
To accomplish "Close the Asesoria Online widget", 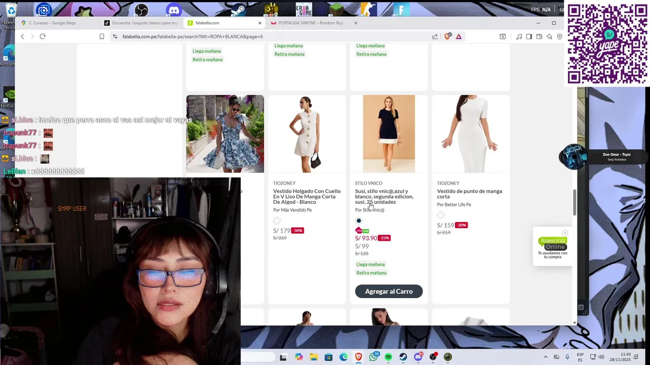I will click(x=565, y=233).
